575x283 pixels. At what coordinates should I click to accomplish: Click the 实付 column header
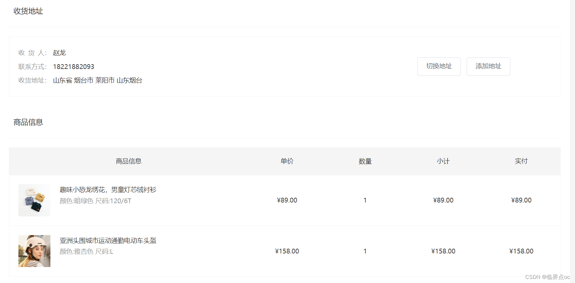(521, 161)
